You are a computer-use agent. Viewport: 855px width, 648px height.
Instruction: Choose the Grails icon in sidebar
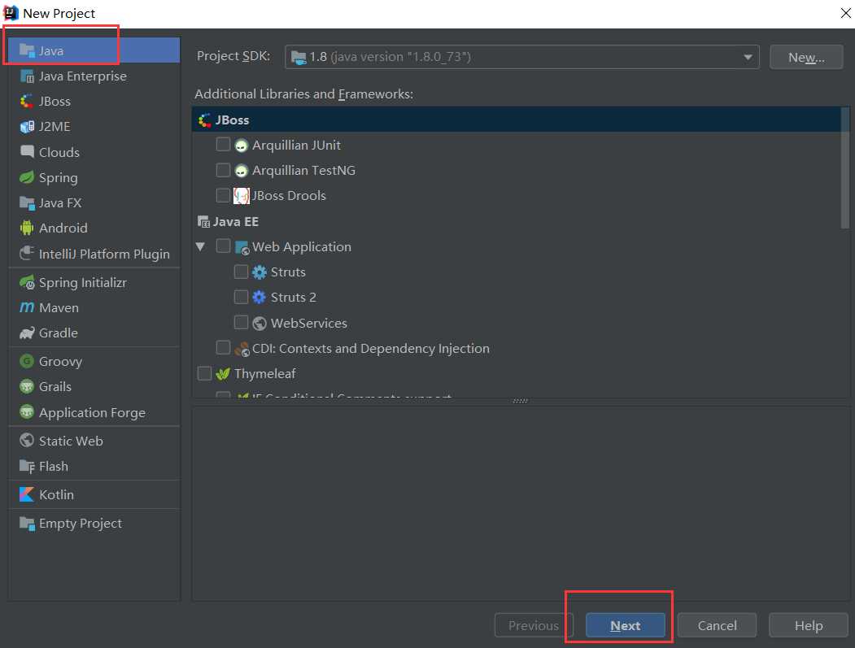pos(27,386)
